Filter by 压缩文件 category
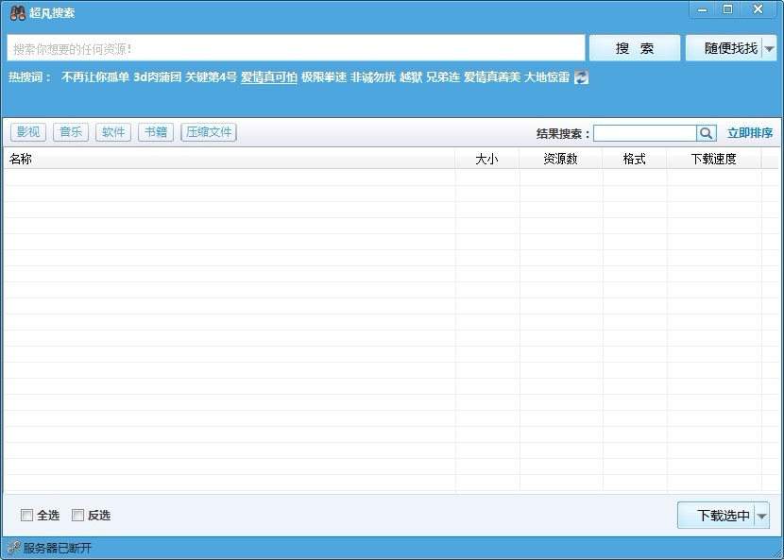 coord(209,132)
